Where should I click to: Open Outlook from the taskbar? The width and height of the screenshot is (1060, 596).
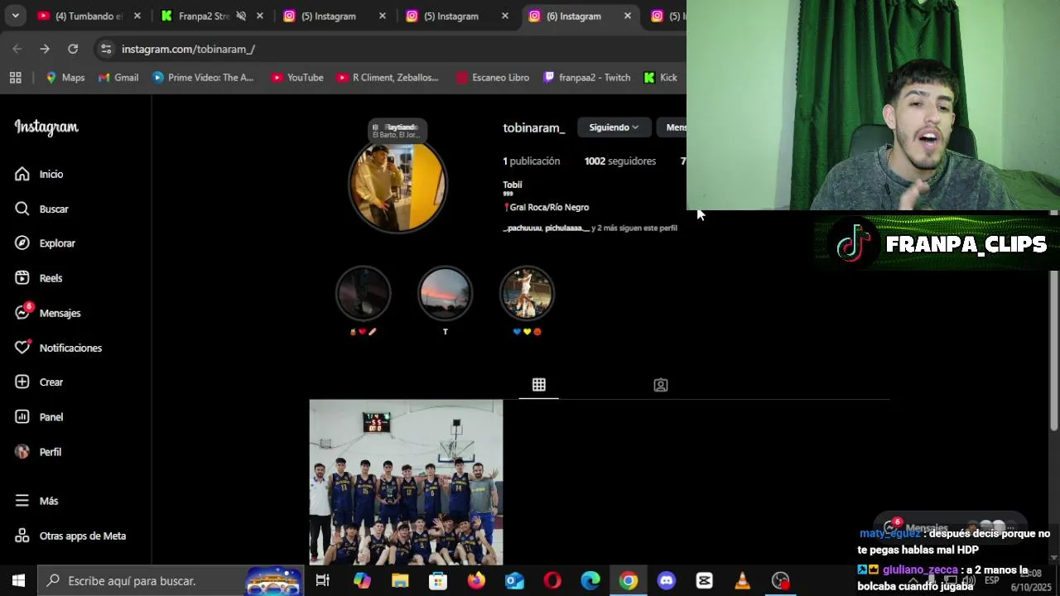pos(514,581)
